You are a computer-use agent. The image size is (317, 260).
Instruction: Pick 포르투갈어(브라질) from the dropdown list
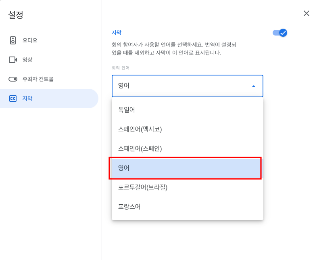188,187
